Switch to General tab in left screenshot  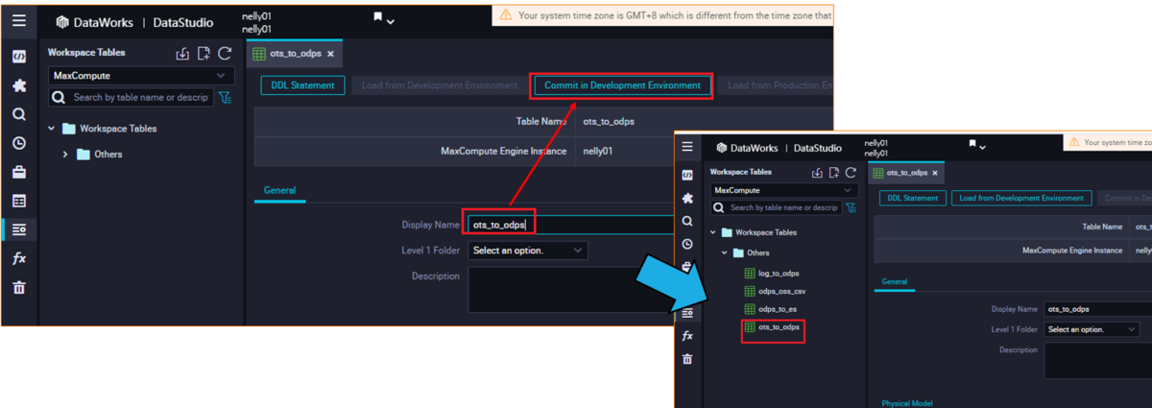coord(279,190)
